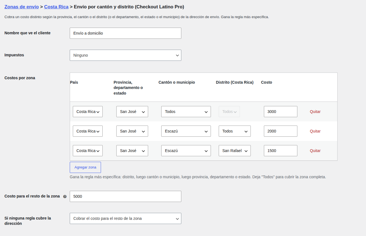Click the cost field containing 2000
The height and width of the screenshot is (236, 366).
tap(281, 131)
